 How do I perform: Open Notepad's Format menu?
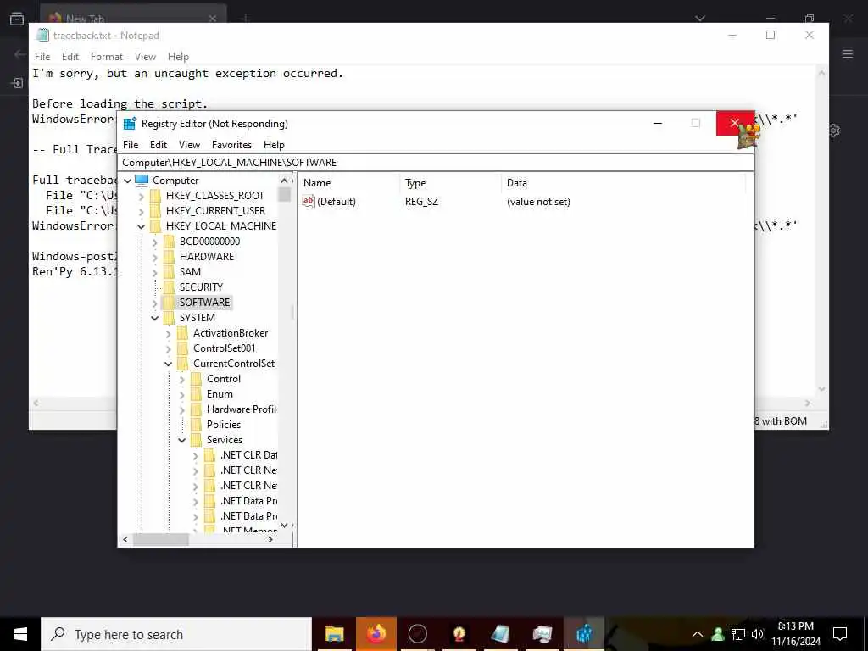pos(106,57)
